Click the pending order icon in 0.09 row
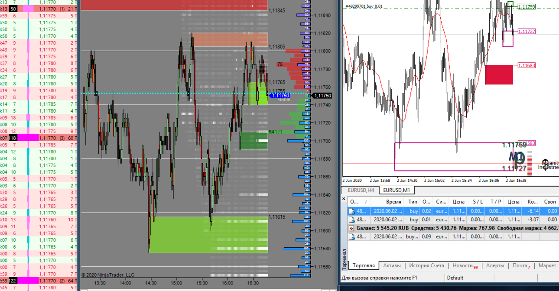The width and height of the screenshot is (559, 291). click(x=352, y=236)
